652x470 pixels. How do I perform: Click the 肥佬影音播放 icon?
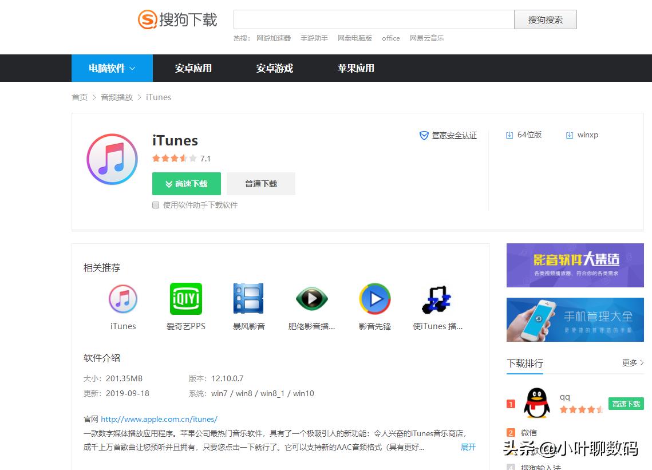coord(311,298)
